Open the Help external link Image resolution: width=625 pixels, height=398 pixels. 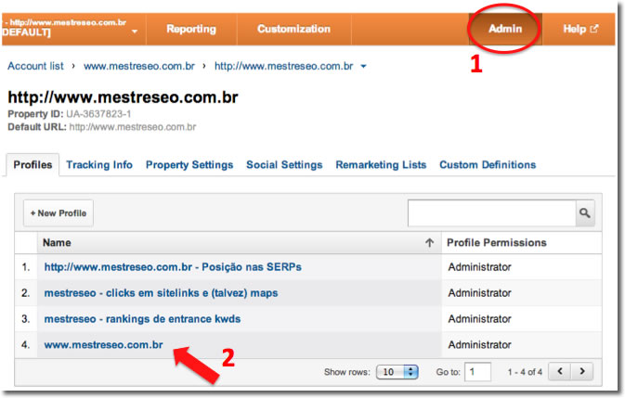580,29
